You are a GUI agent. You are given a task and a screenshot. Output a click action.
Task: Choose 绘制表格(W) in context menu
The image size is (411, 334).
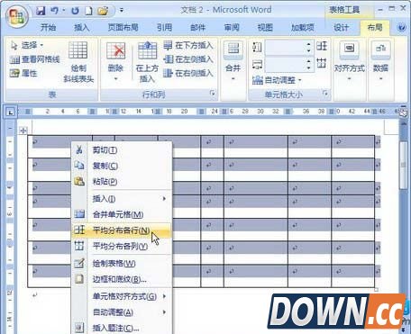point(122,264)
